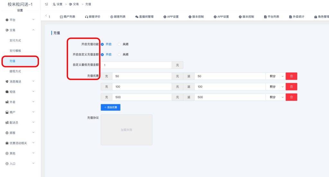This screenshot has width=329, height=177.
Task: Click the trash icon for the 500 yuan offer
Action: pyautogui.click(x=291, y=97)
